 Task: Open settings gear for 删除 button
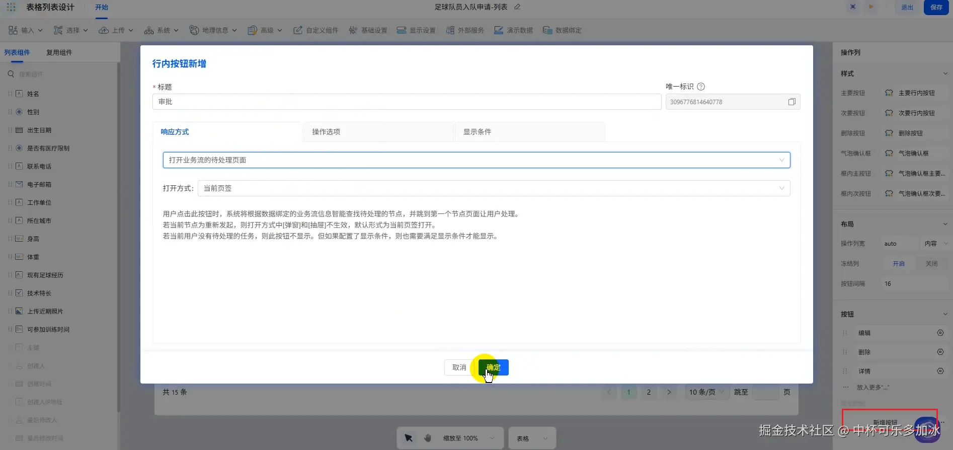pyautogui.click(x=940, y=352)
